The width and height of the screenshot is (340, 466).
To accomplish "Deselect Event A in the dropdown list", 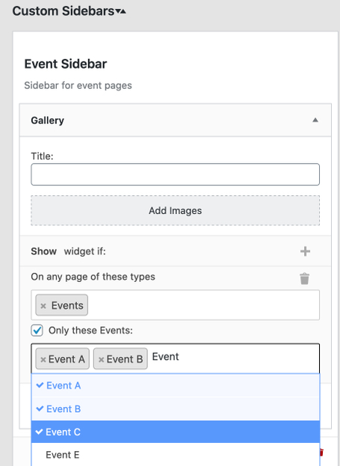I will 176,385.
